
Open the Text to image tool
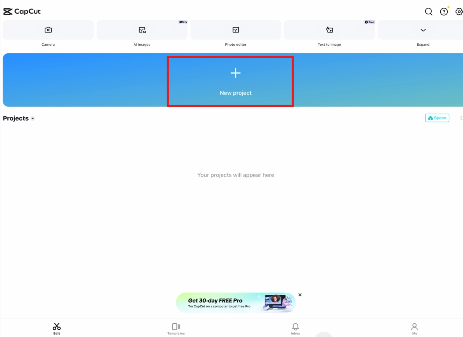[329, 30]
